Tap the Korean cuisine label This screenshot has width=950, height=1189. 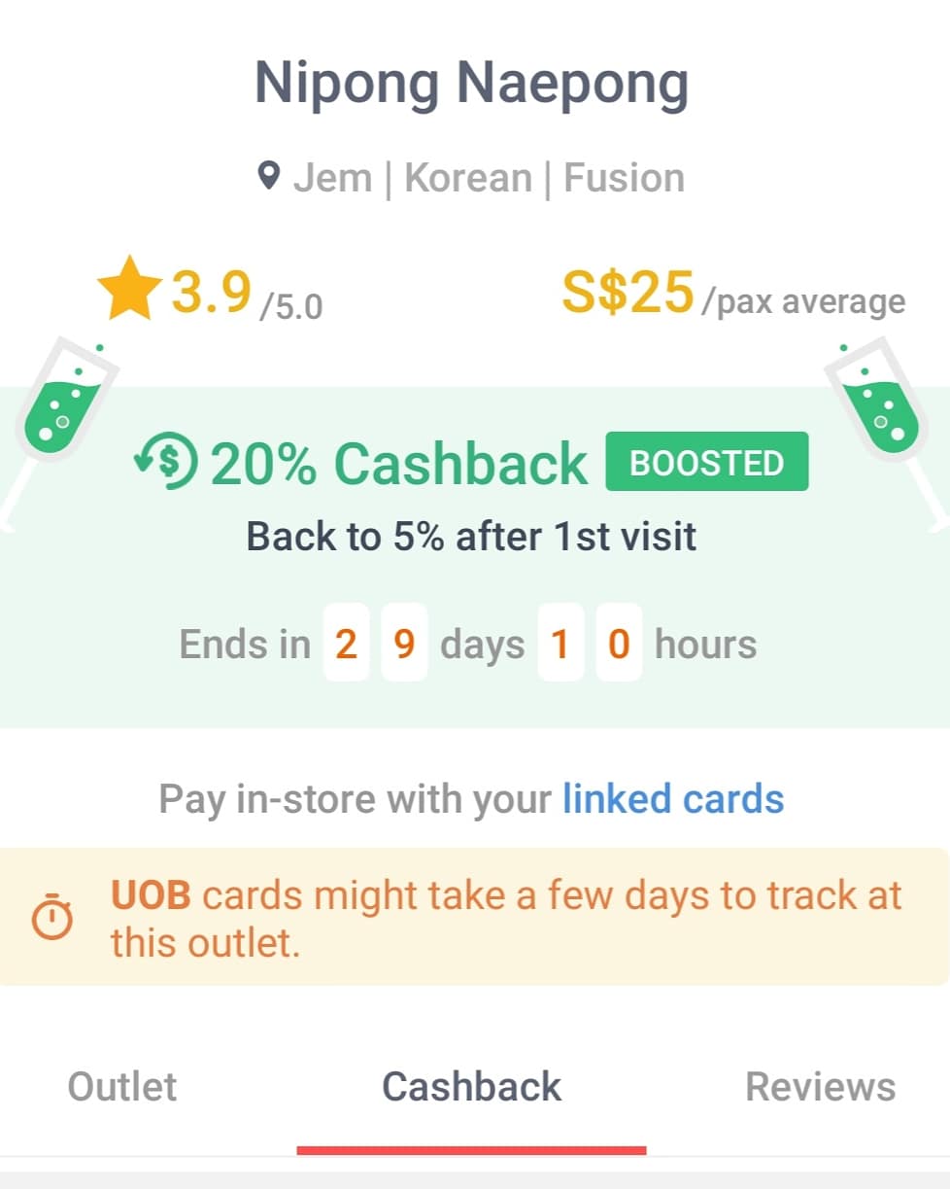(468, 178)
